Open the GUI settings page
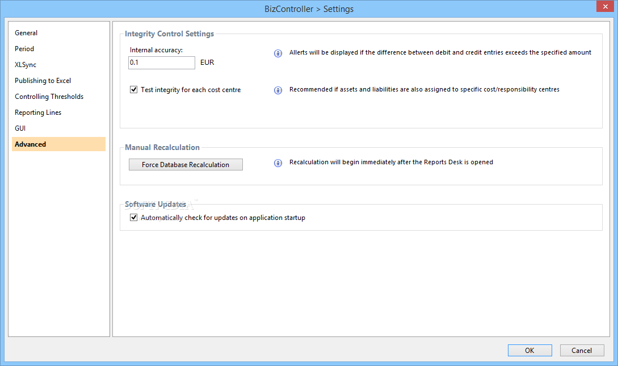This screenshot has width=618, height=366. tap(58, 128)
